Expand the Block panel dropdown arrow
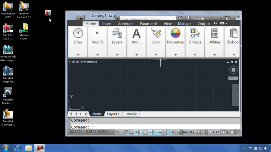The height and width of the screenshot is (152, 271). (x=156, y=55)
